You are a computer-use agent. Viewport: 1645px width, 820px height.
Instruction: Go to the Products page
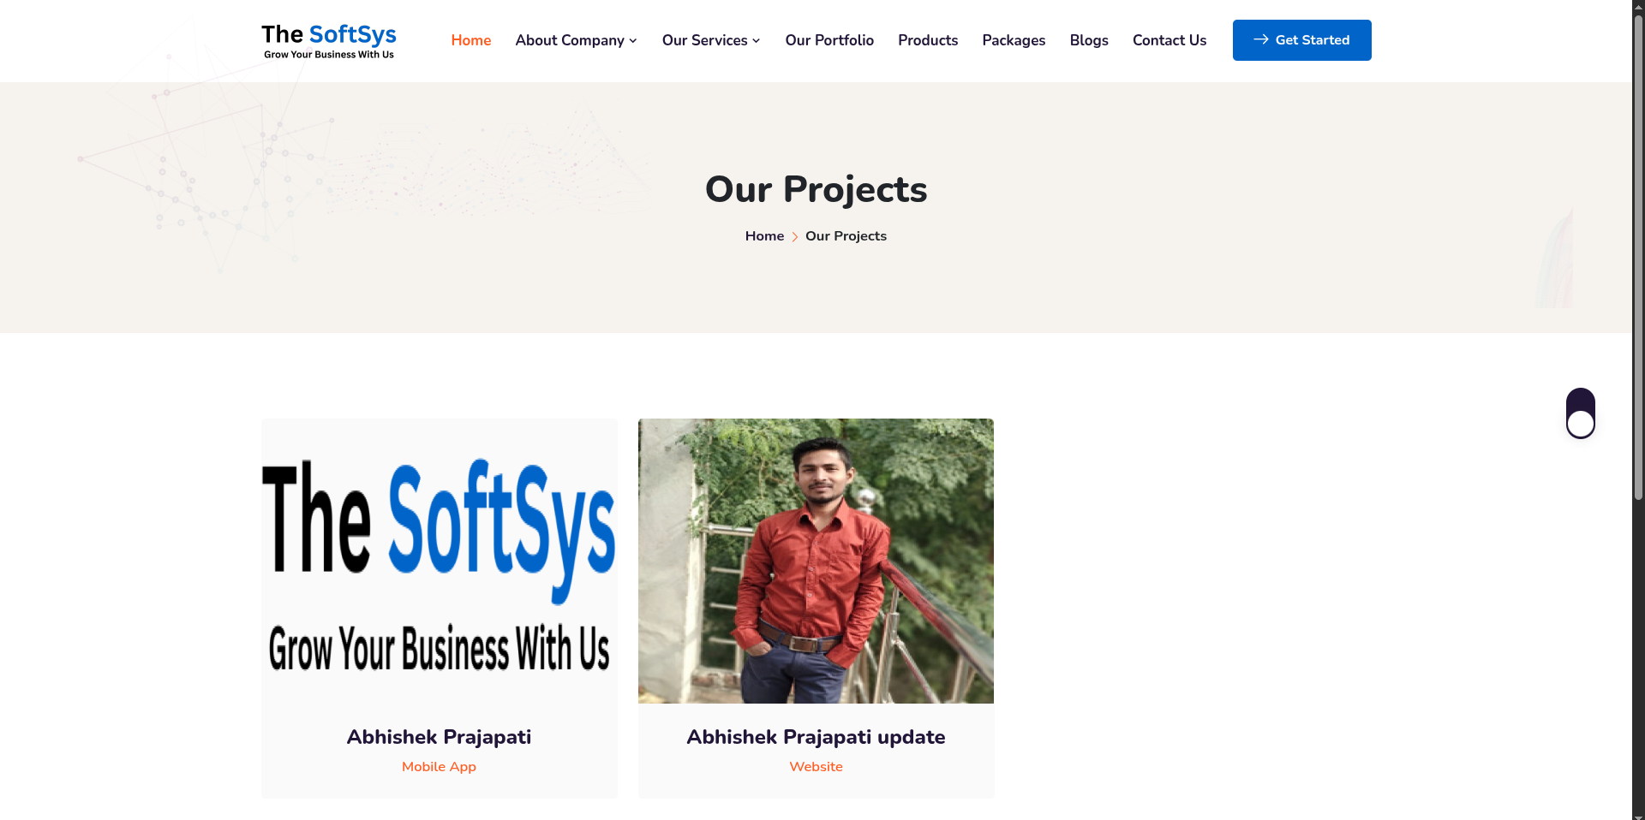click(x=928, y=40)
